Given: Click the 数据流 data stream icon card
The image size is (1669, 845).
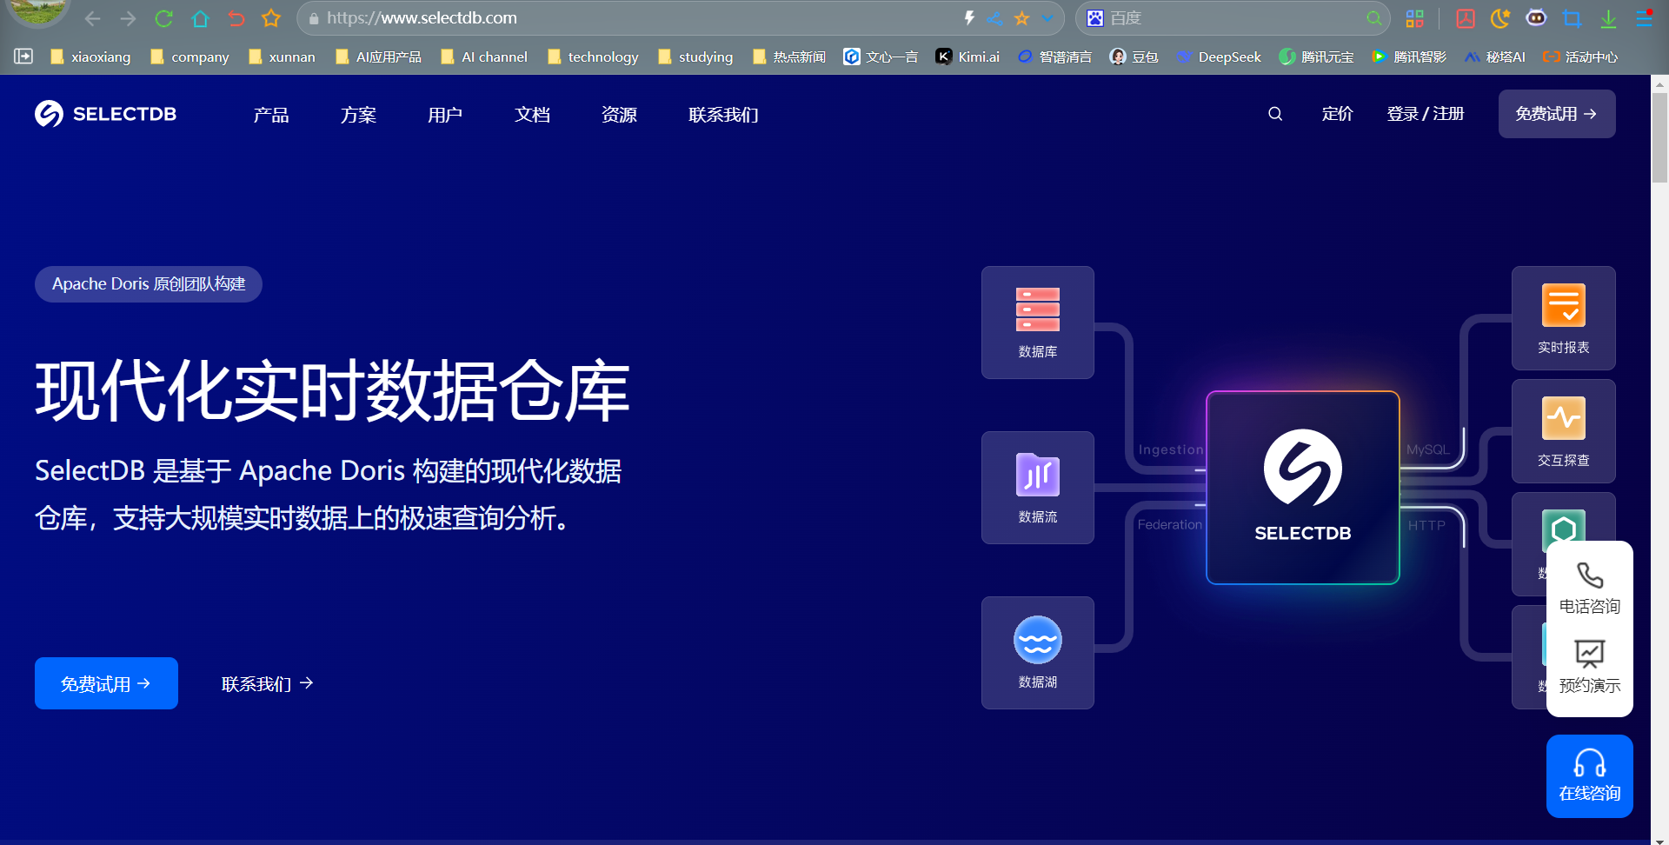Looking at the screenshot, I should [1038, 488].
